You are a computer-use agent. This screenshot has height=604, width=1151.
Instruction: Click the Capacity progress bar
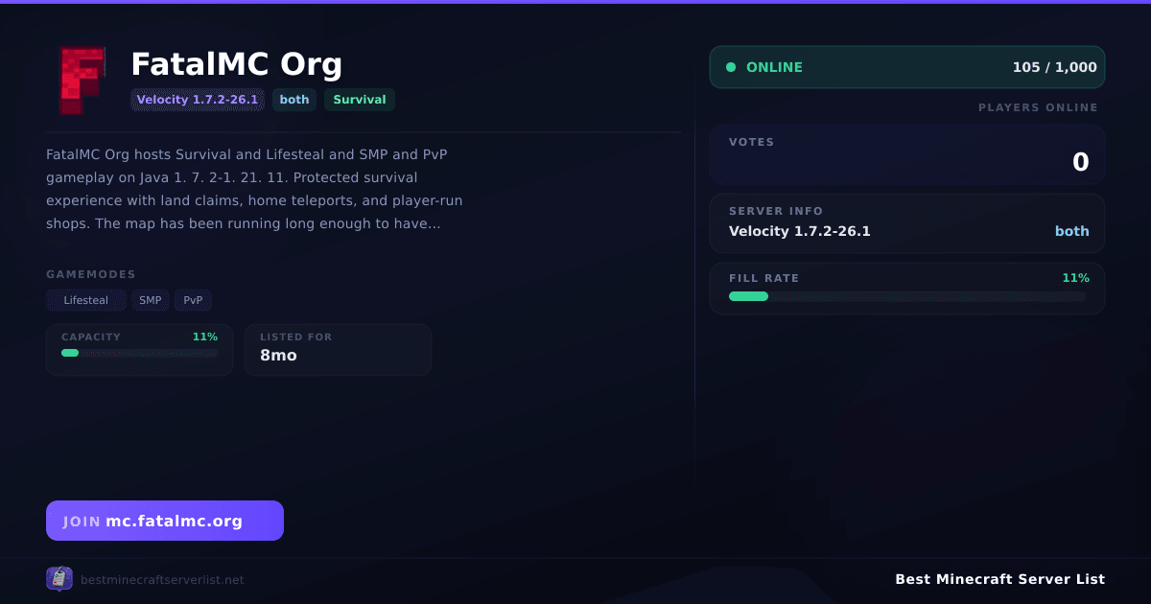(x=140, y=353)
